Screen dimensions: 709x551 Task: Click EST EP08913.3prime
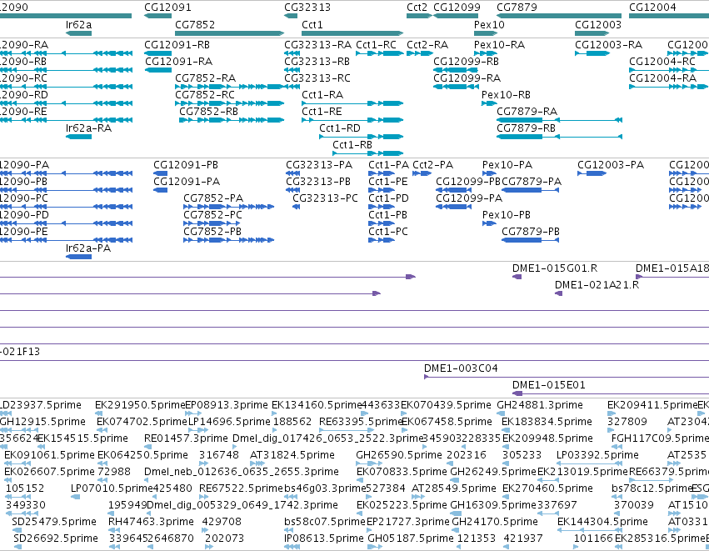193,413
